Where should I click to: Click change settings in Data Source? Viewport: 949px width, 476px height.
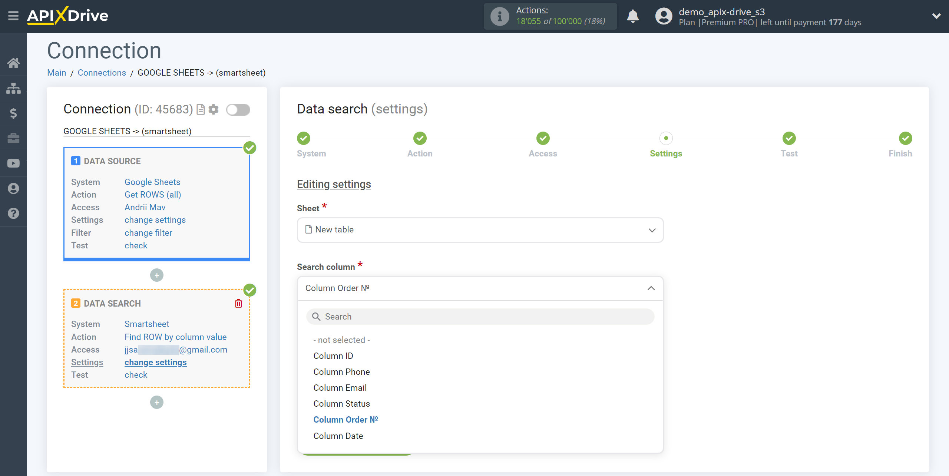pyautogui.click(x=155, y=220)
